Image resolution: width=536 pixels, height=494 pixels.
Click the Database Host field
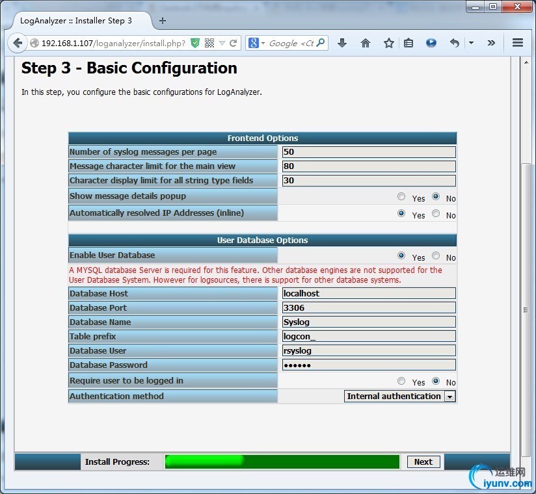(x=369, y=293)
